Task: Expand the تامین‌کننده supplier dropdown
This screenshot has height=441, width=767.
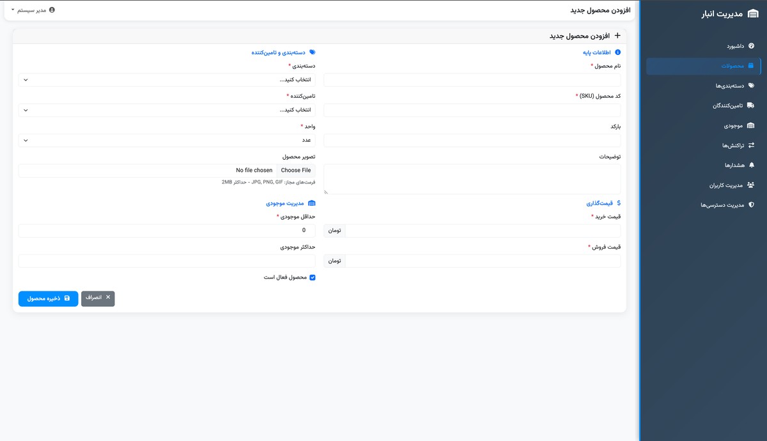Action: click(167, 110)
